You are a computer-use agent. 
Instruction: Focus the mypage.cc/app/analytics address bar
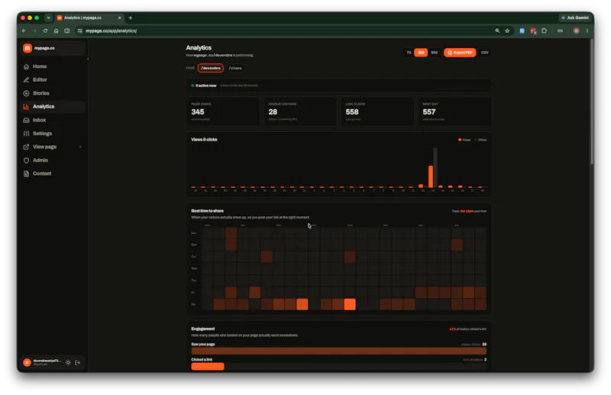(289, 31)
